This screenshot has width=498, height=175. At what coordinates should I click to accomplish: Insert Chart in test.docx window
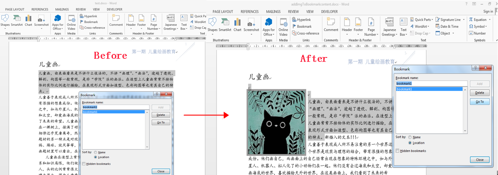pyautogui.click(x=28, y=20)
